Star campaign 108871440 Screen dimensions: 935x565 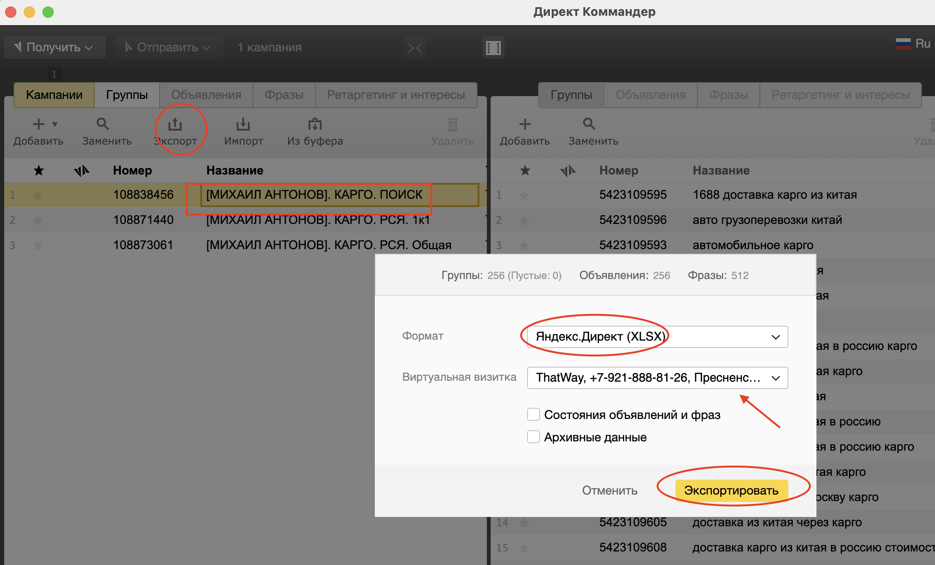38,220
